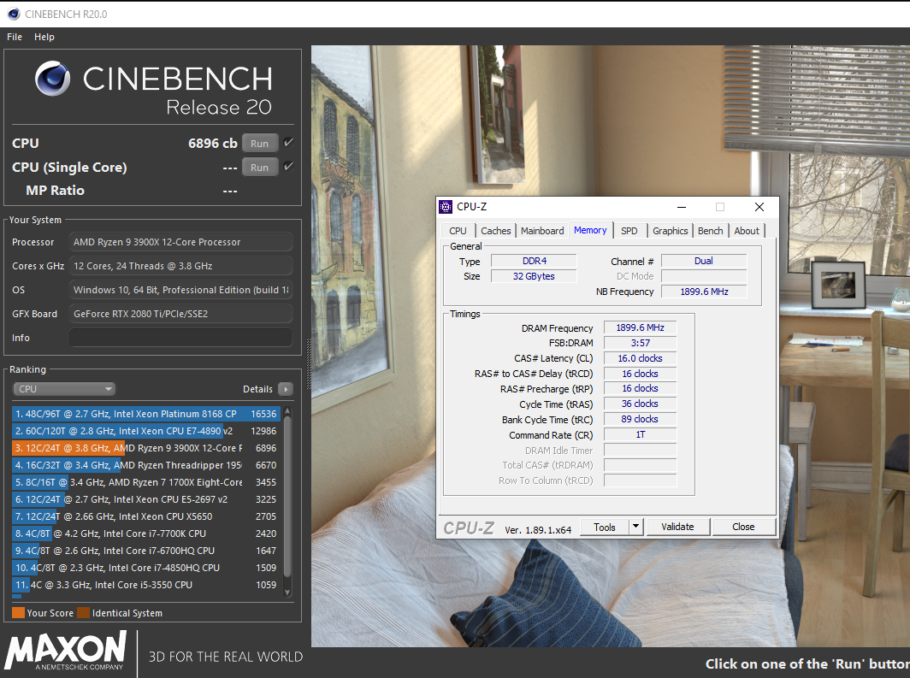Image resolution: width=910 pixels, height=678 pixels.
Task: Click the GFX Board GeForce RTX 2080 Ti field
Action: point(180,314)
